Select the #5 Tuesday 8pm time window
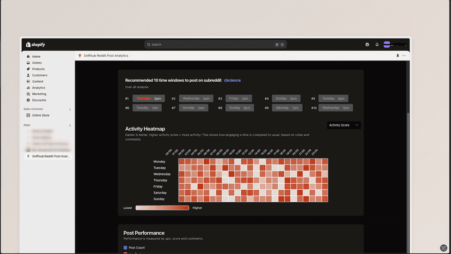 point(333,99)
